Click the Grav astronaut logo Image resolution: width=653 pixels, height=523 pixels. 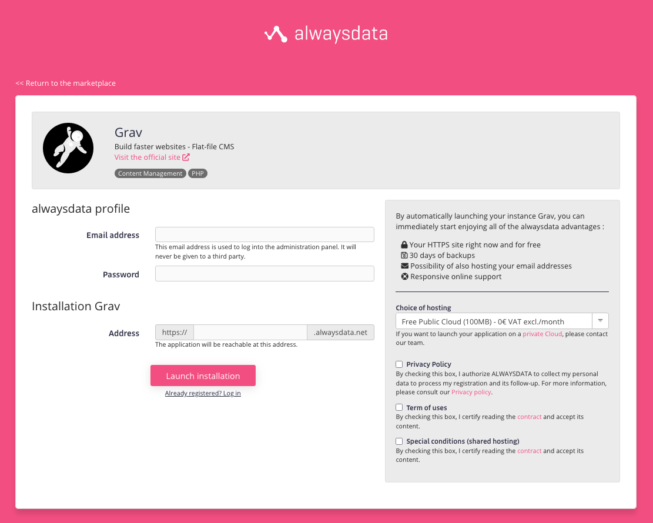68,148
